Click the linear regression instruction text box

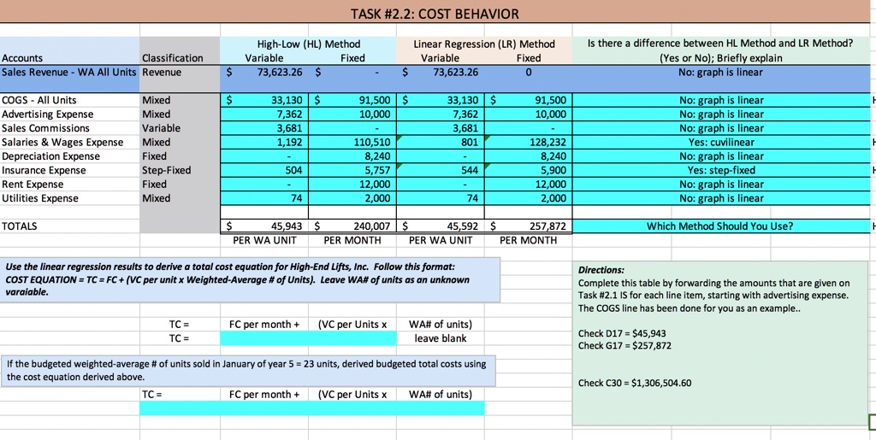tap(250, 280)
